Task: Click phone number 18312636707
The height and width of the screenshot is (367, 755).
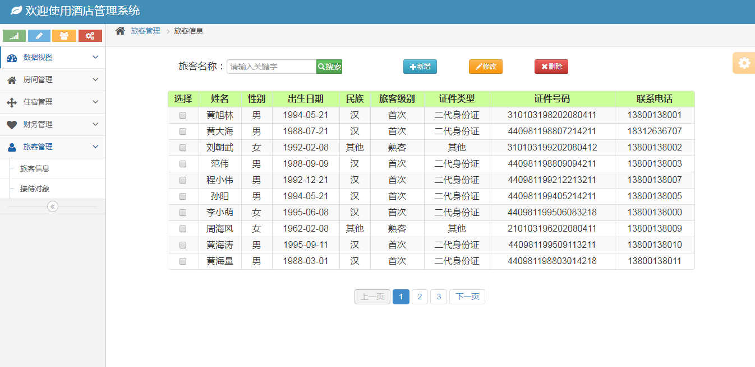Action: pyautogui.click(x=655, y=131)
